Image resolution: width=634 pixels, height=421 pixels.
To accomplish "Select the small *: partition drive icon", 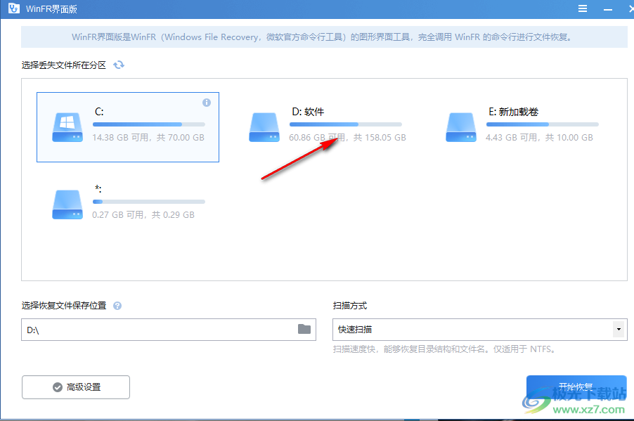I will (x=67, y=203).
